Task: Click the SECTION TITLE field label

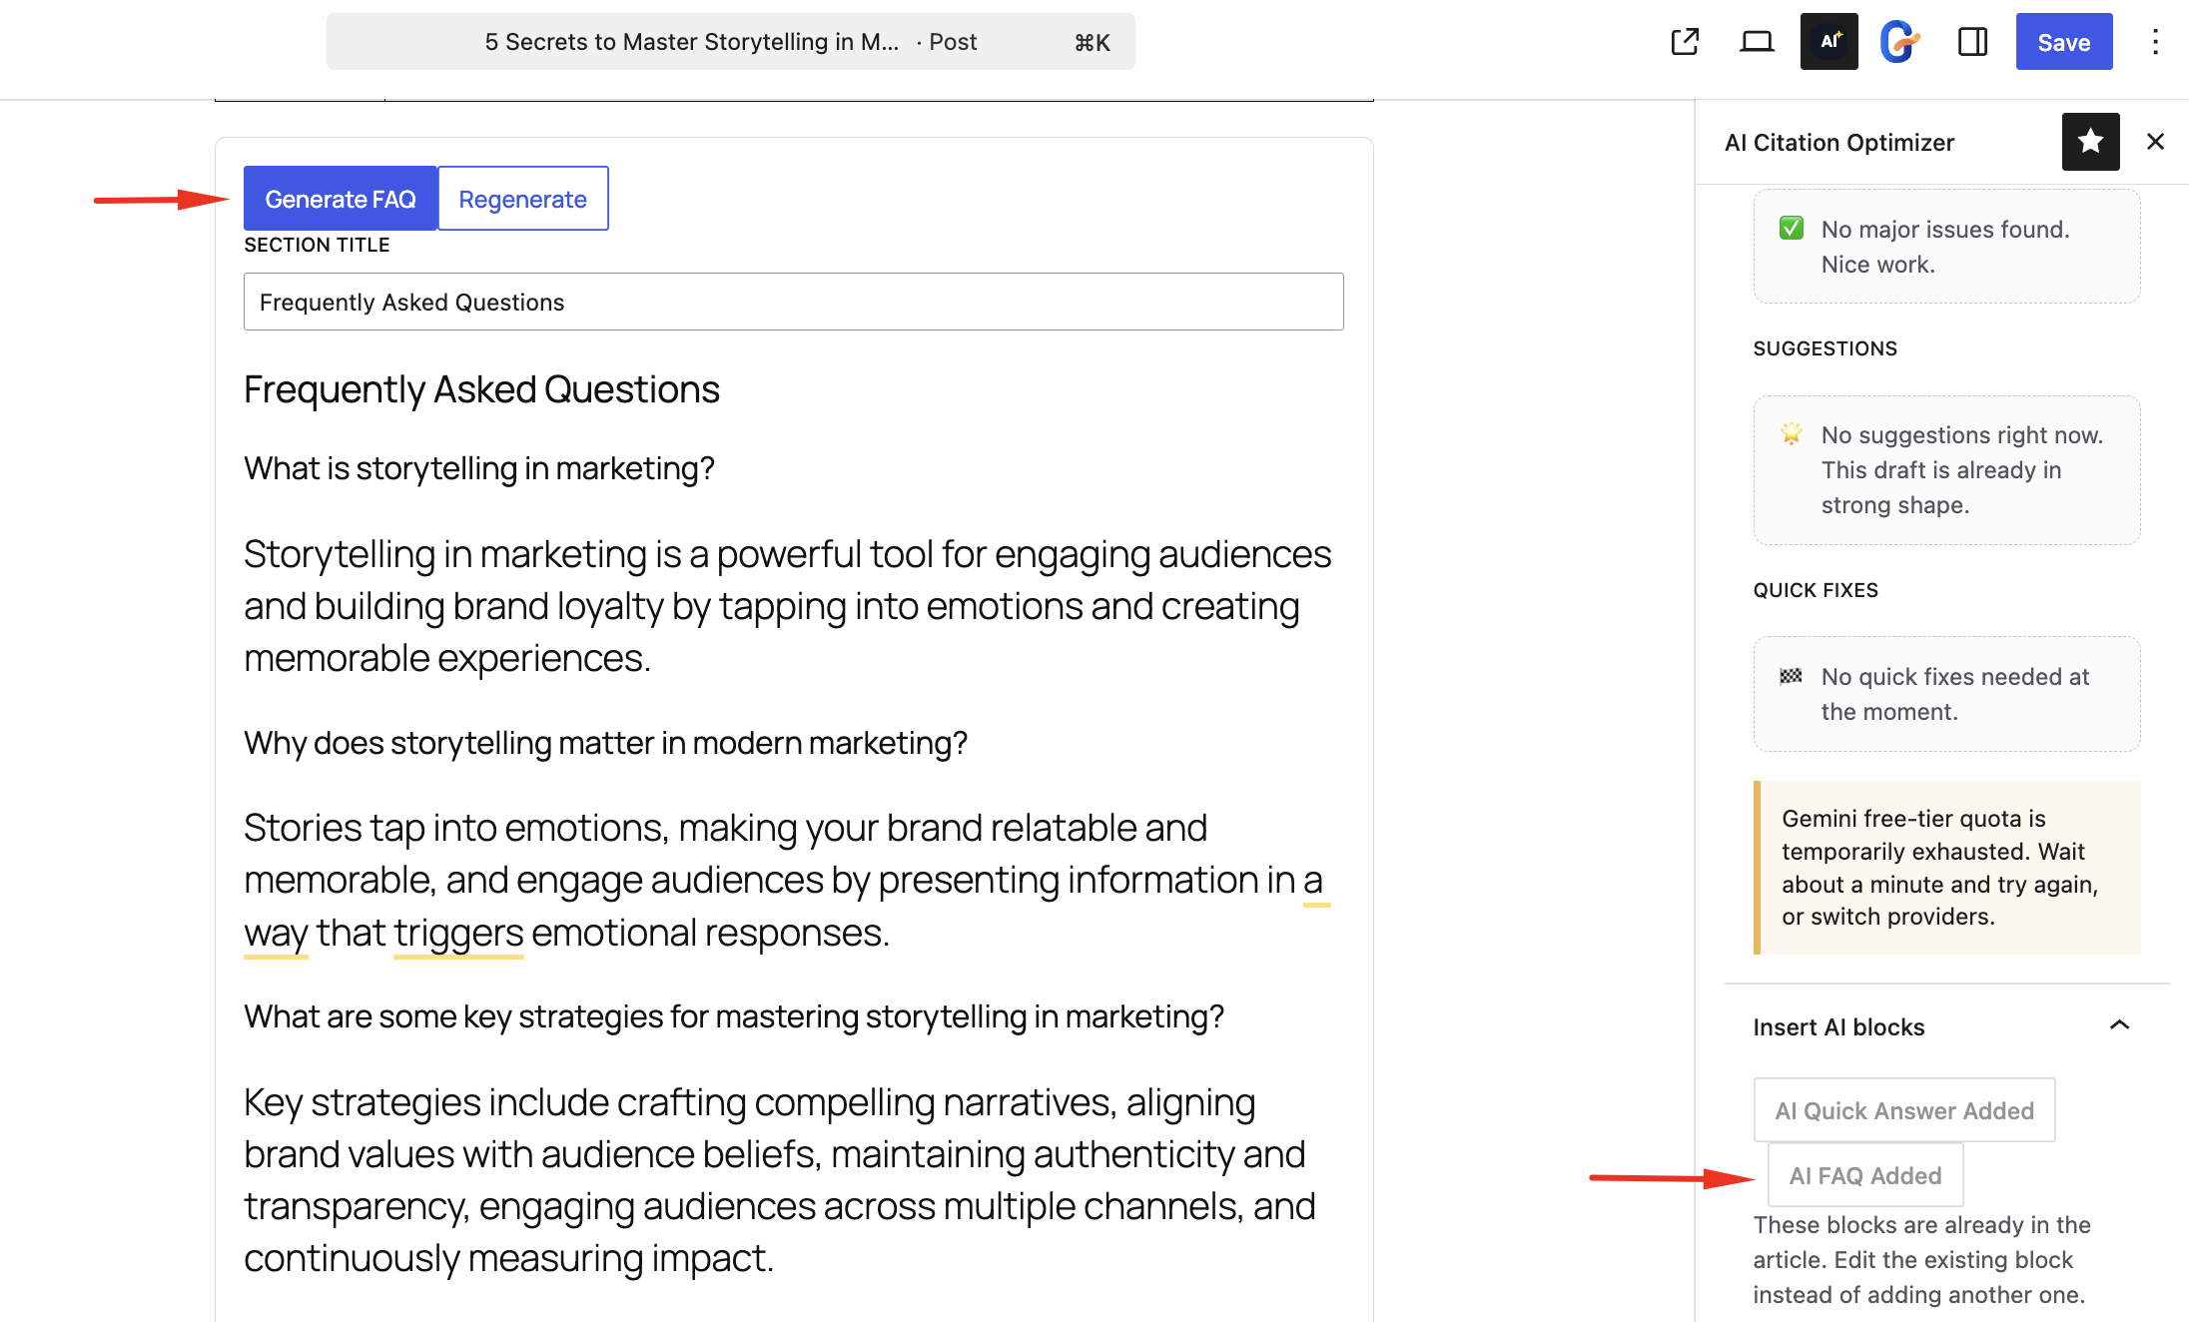Action: point(317,245)
